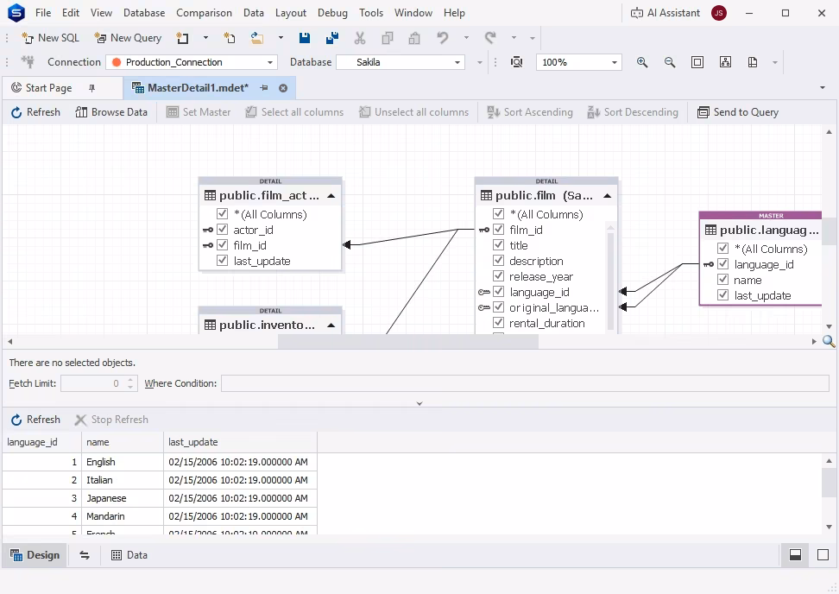
Task: Uncheck title column in public.film
Action: coord(498,245)
